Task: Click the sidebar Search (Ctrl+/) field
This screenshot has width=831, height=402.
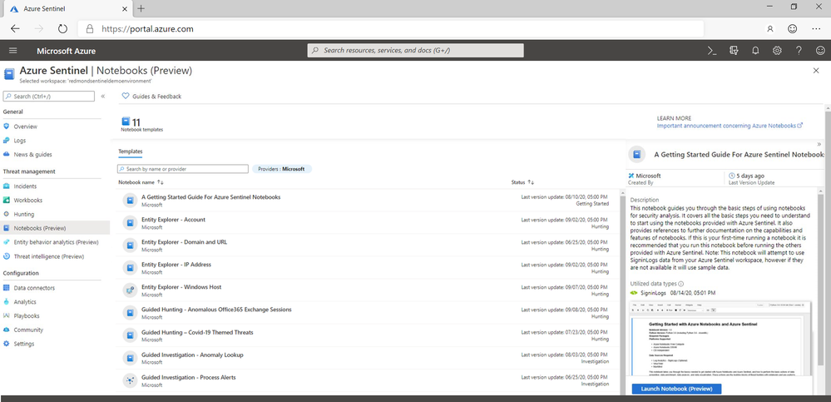Action: click(49, 97)
